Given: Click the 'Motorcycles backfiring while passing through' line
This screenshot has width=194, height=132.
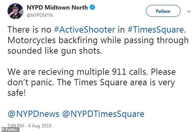Looking at the screenshot, I should (98, 40).
